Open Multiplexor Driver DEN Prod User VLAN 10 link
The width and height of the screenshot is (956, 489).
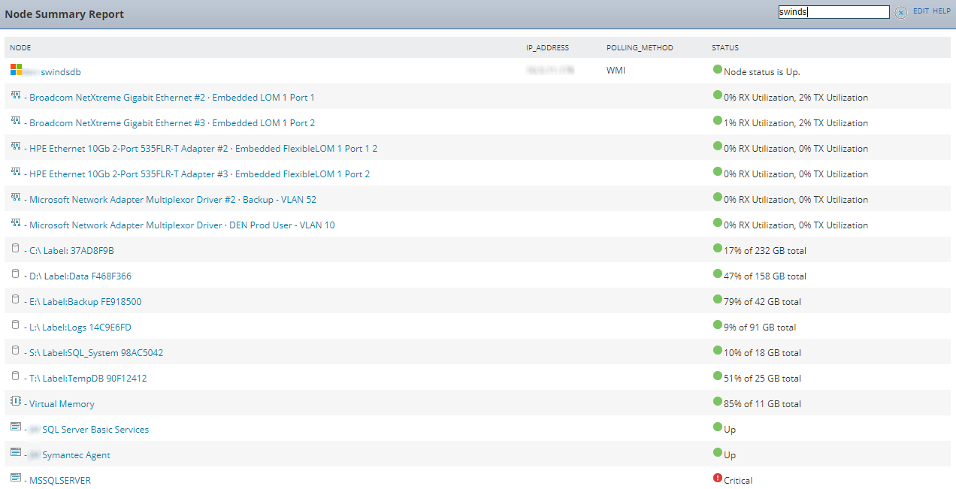coord(182,225)
